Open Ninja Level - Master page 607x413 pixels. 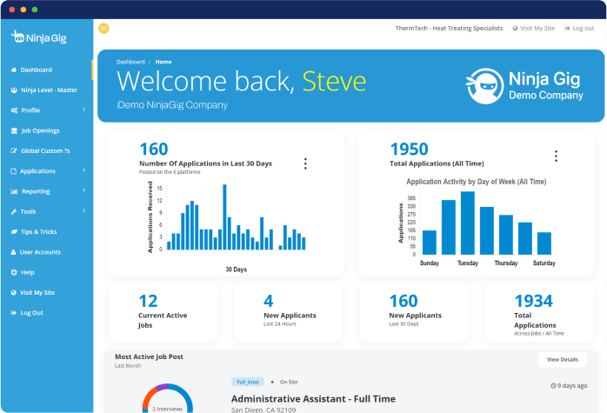pos(50,90)
